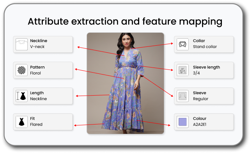250x153 pixels.
Task: Select the Collar Stand collar card
Action: point(204,44)
